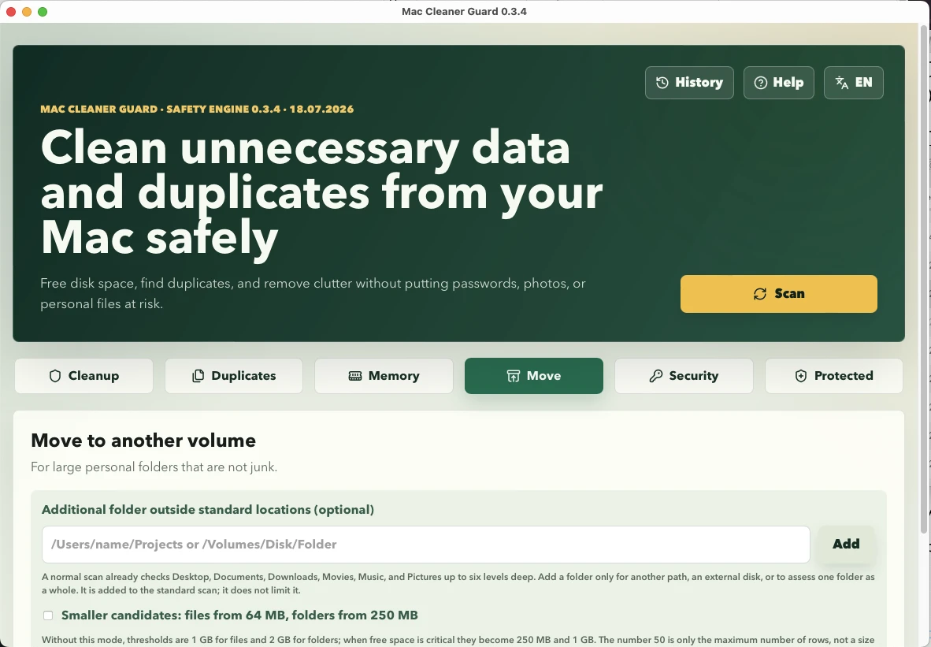Click the refresh arrows icon on Scan
Viewport: 931px width, 647px height.
click(760, 294)
